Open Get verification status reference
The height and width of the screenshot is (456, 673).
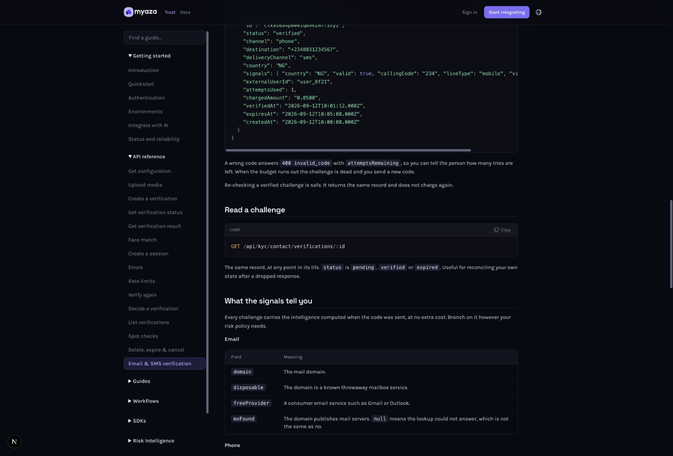click(155, 213)
